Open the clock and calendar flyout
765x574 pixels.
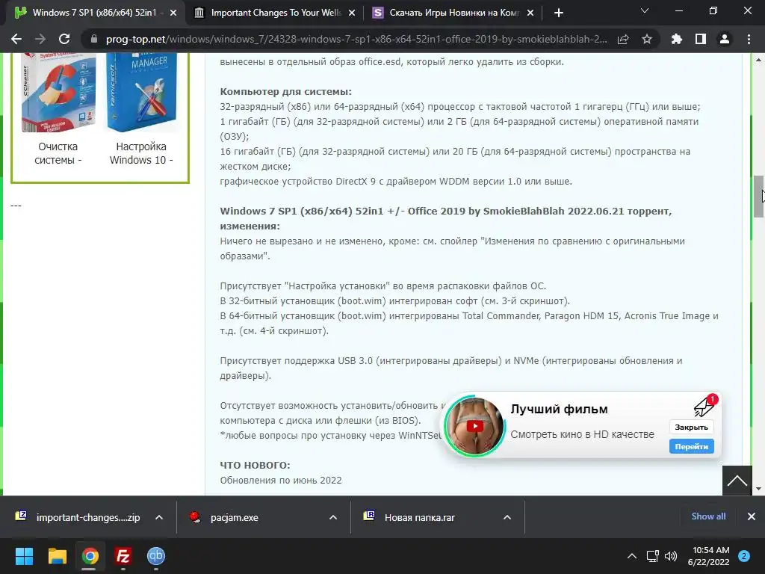(x=708, y=556)
